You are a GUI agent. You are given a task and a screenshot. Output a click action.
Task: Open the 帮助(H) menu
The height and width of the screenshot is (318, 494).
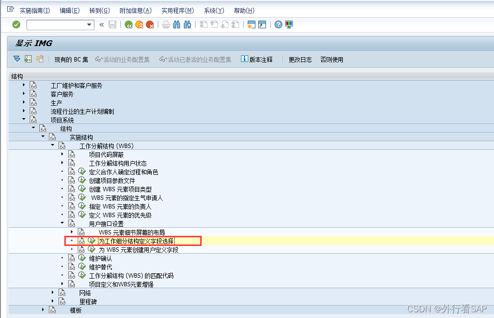tap(244, 11)
